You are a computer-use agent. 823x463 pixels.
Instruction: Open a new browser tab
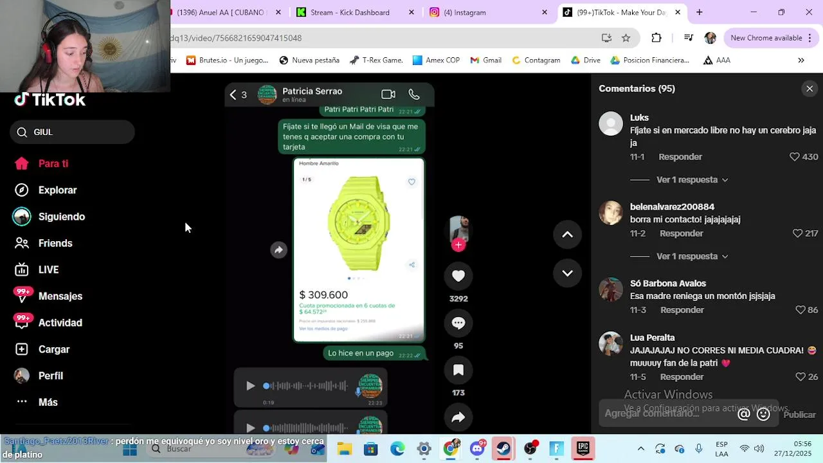[x=700, y=12]
